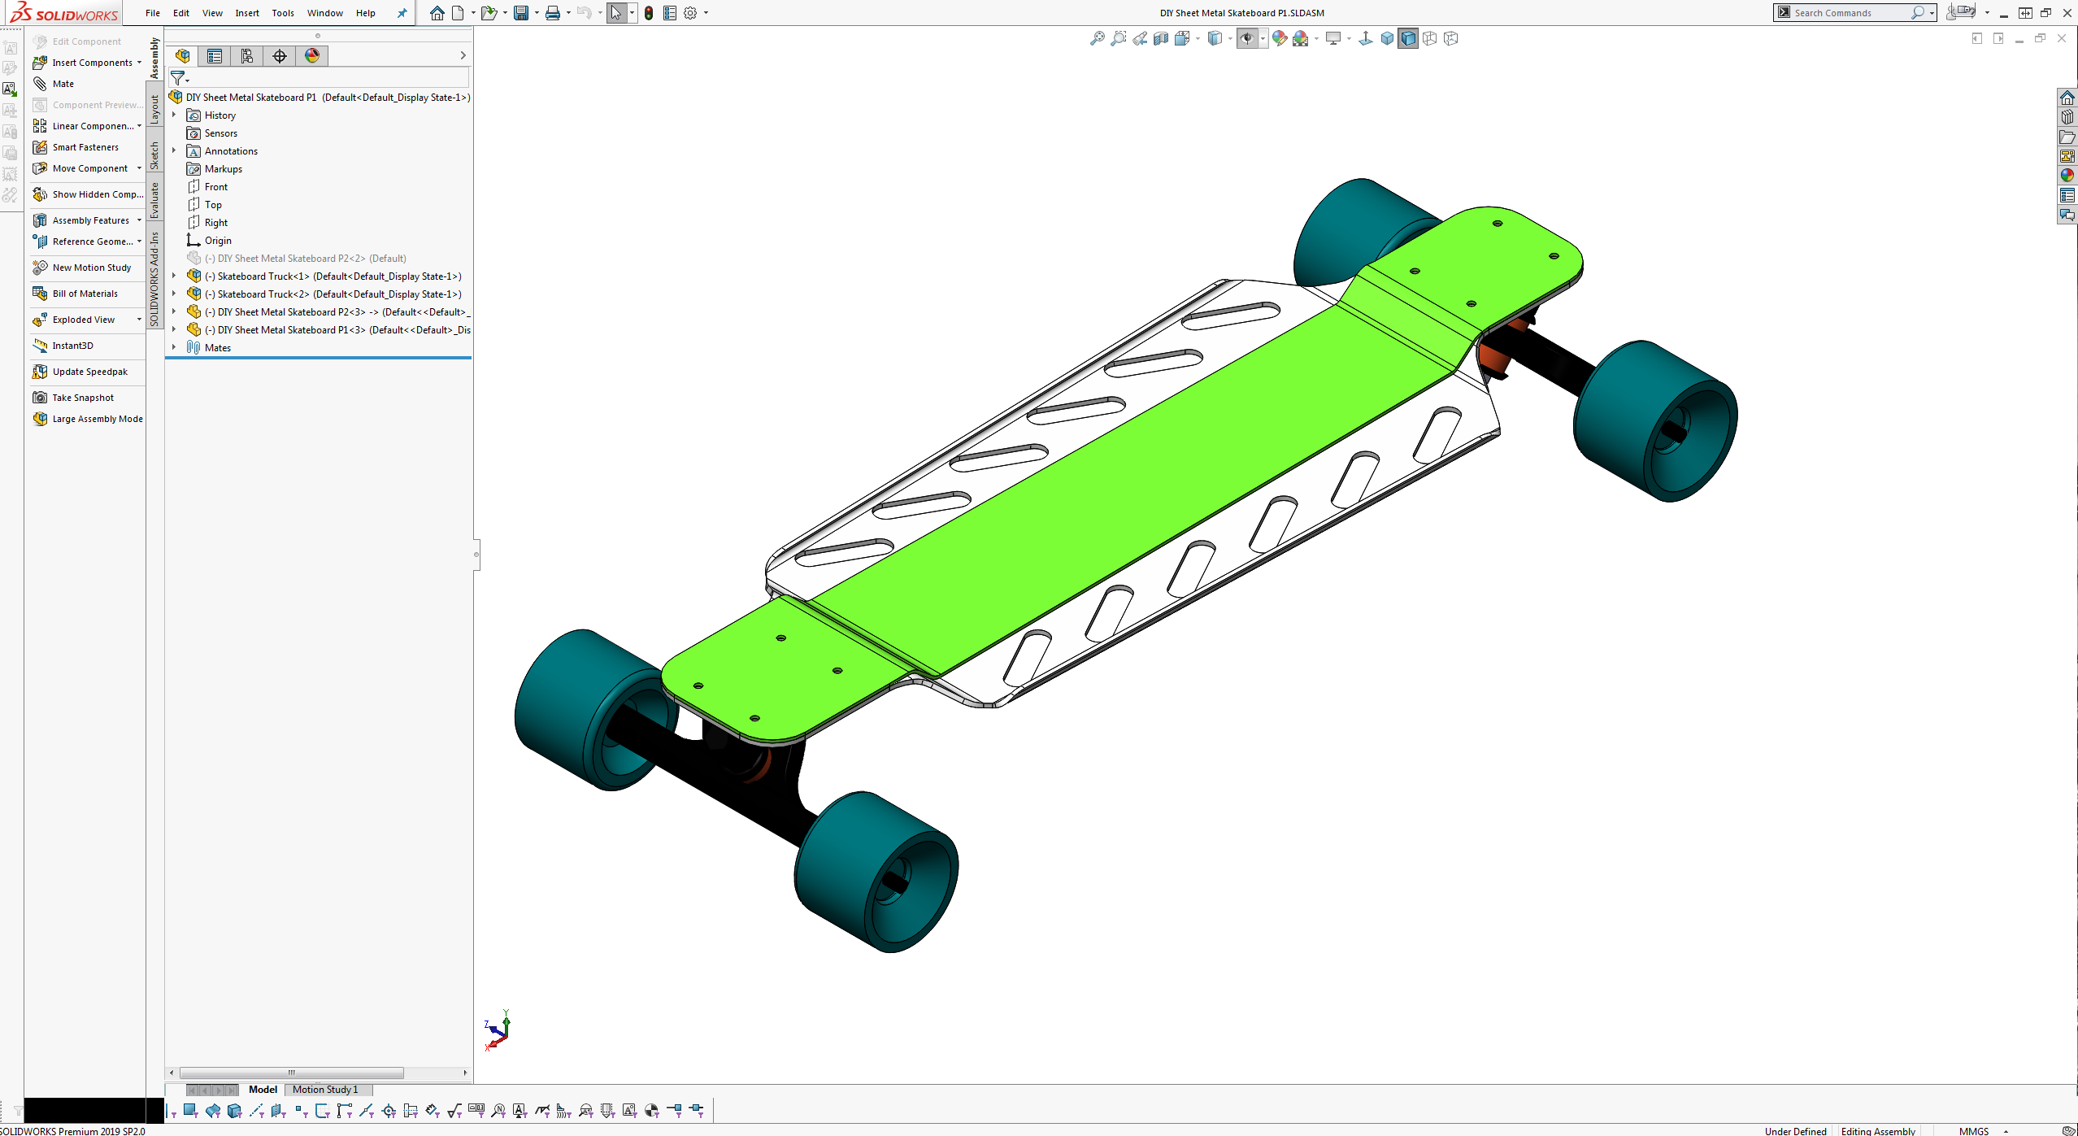Pin the menu bar with pushpin icon
The image size is (2078, 1136).
pos(402,13)
